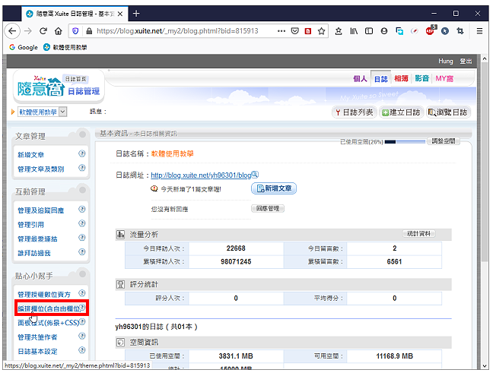Bookmark this page with star icon
The height and width of the screenshot is (376, 496).
tap(321, 31)
